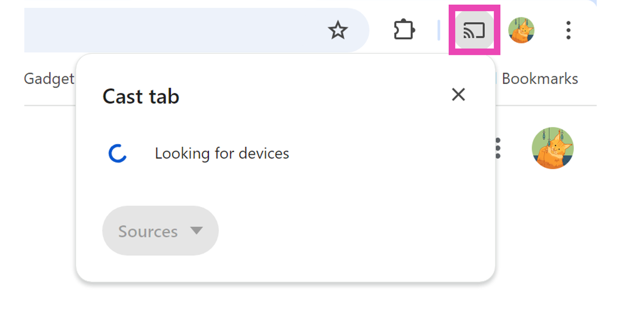Image resolution: width=621 pixels, height=325 pixels.
Task: Open the Extensions puzzle-piece menu
Action: 404,31
